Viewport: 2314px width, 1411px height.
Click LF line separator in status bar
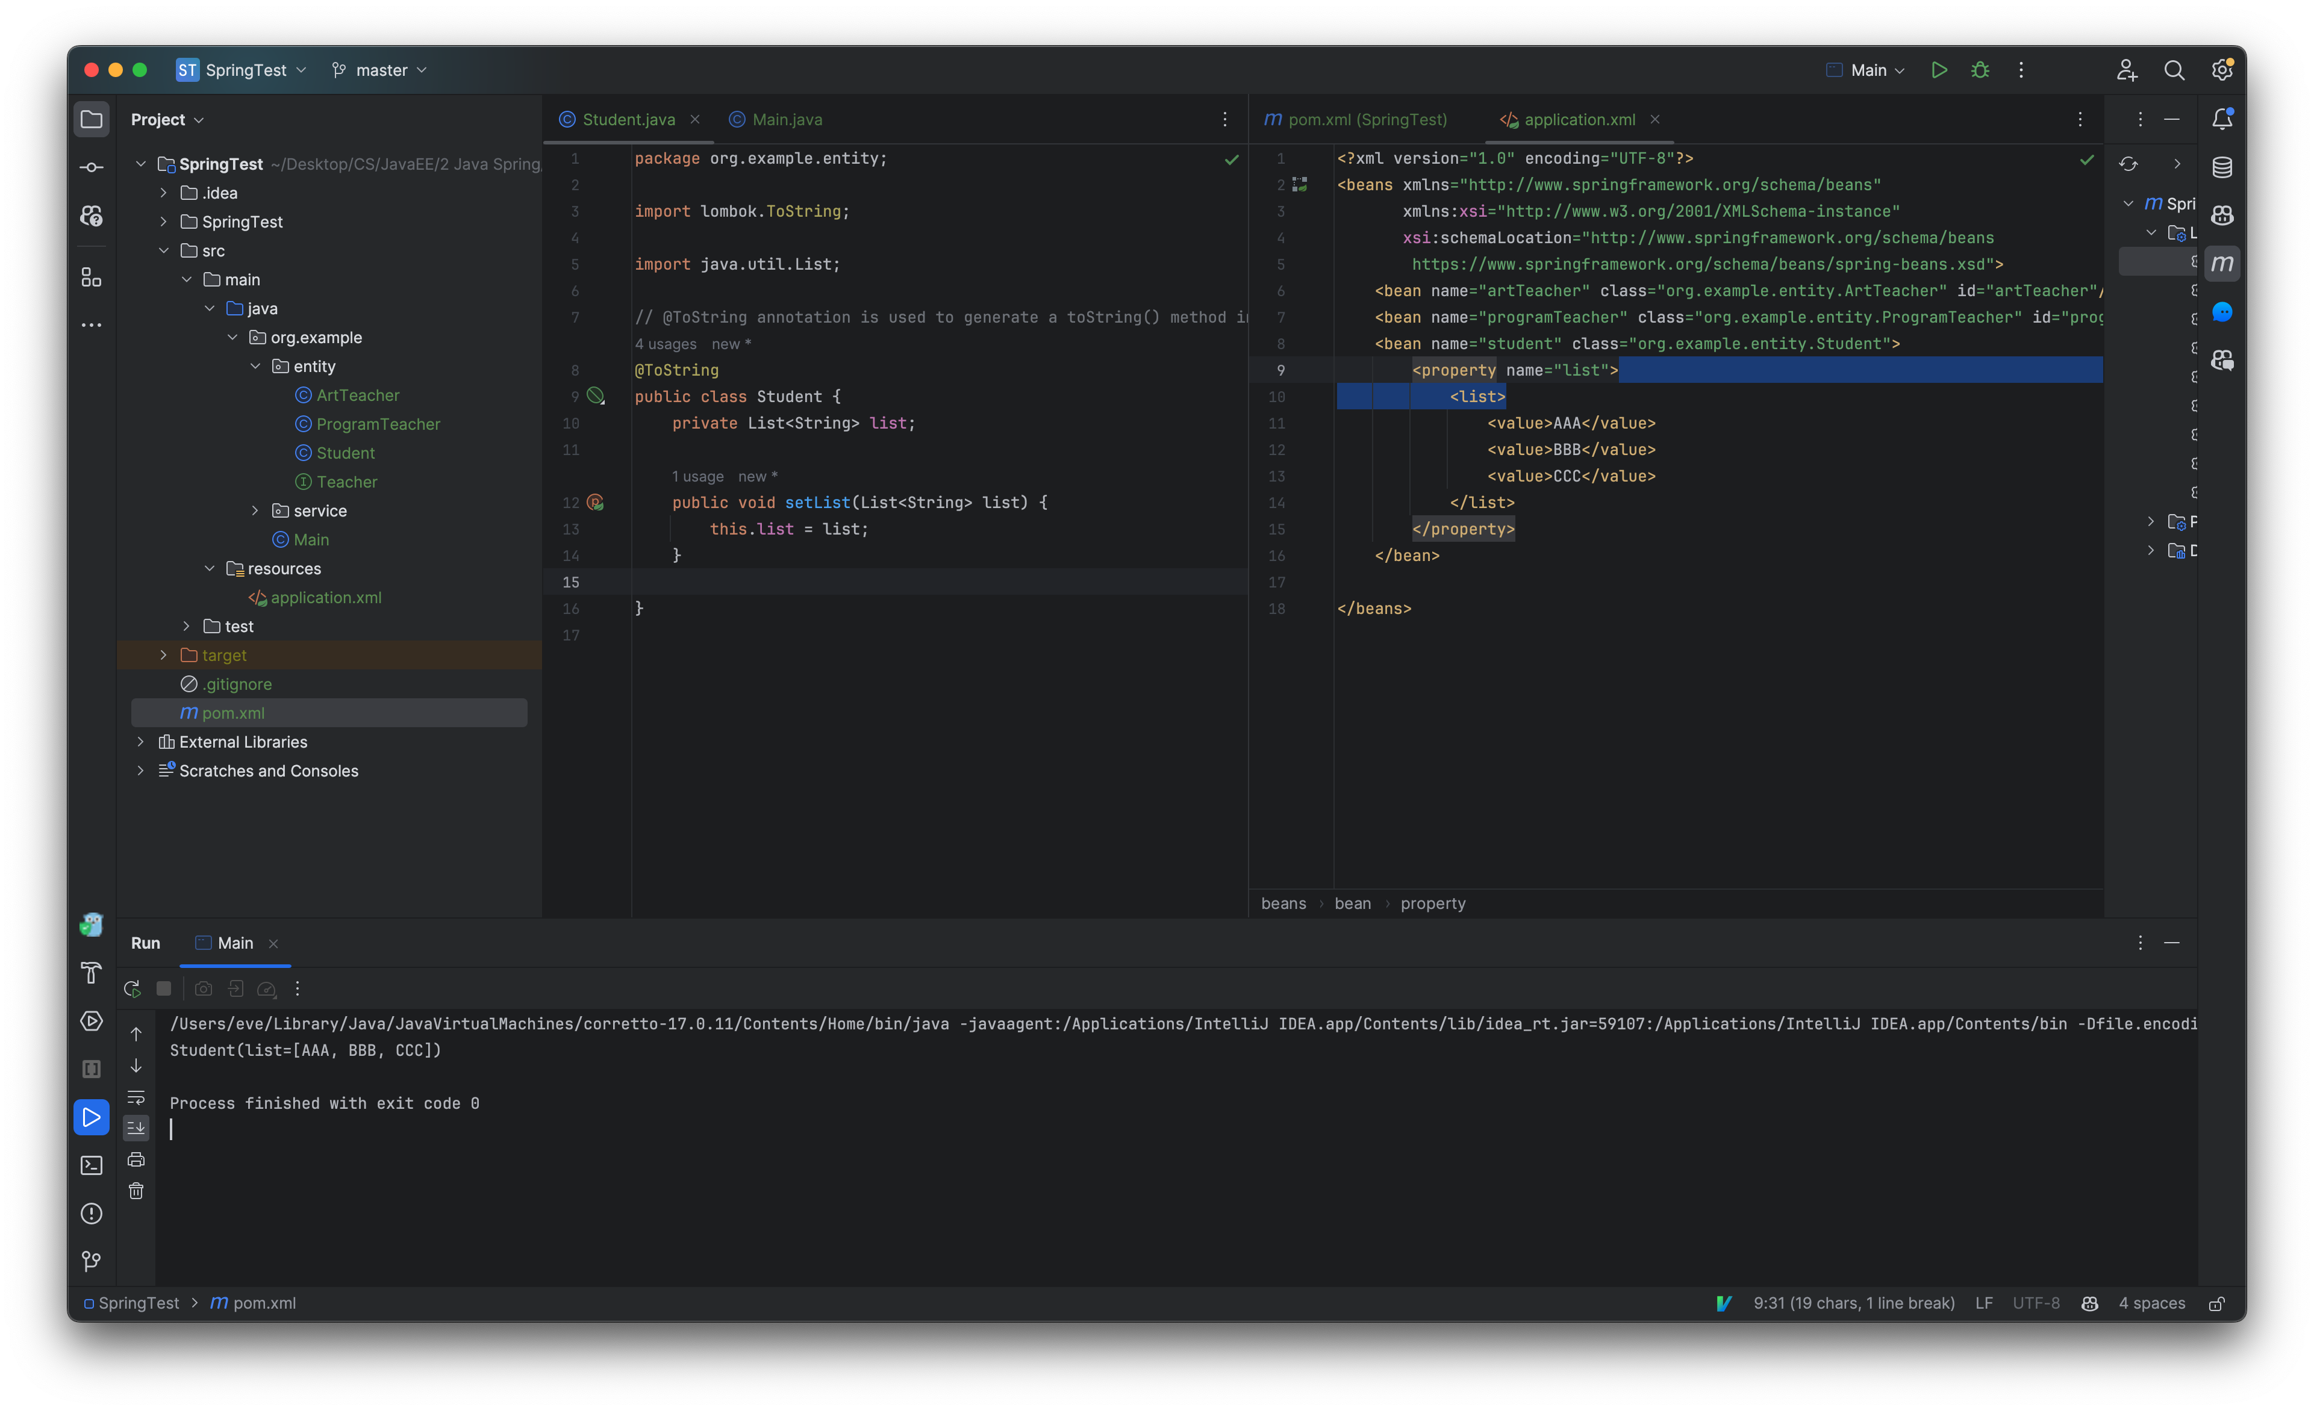(1983, 1304)
